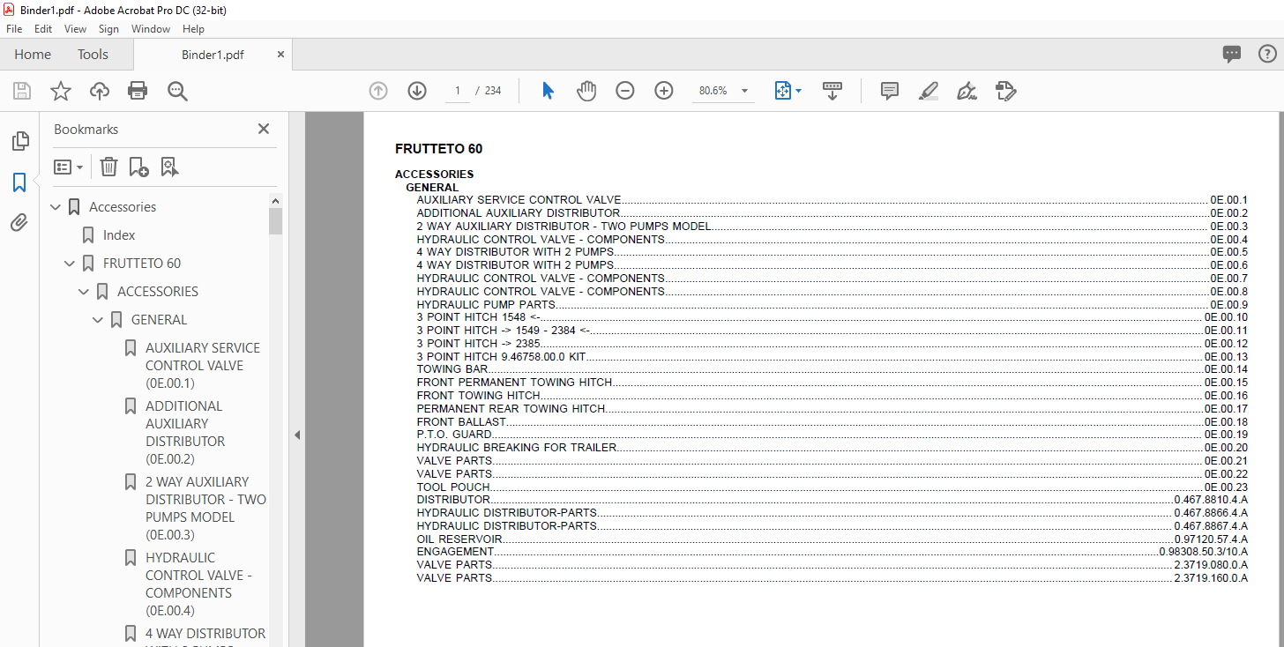Select the Highlight text pen tool
This screenshot has width=1284, height=647.
coord(928,91)
